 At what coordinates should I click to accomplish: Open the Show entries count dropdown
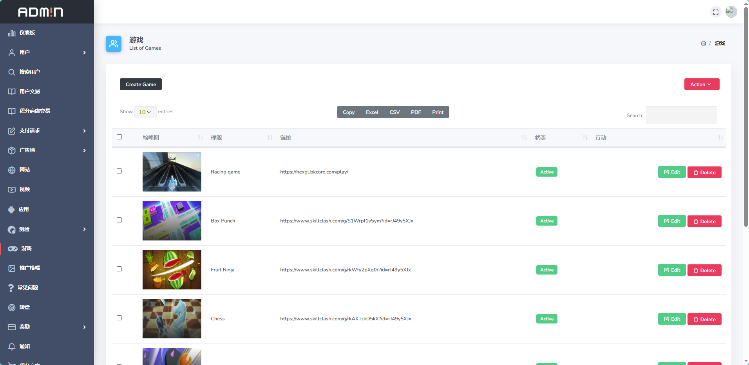click(x=145, y=112)
